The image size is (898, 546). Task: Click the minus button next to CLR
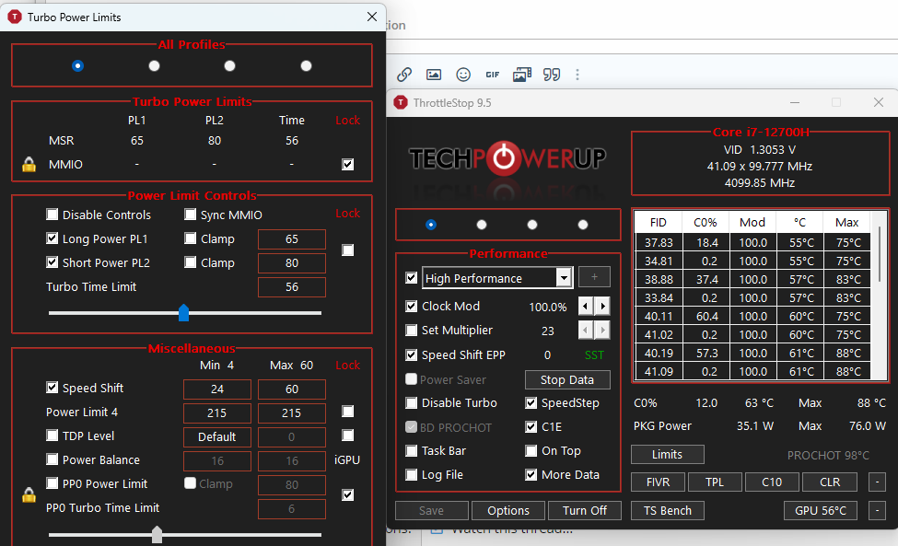coord(877,482)
